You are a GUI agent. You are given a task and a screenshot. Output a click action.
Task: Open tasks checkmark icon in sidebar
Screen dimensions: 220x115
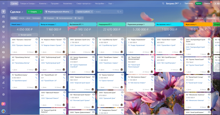(x=4, y=37)
